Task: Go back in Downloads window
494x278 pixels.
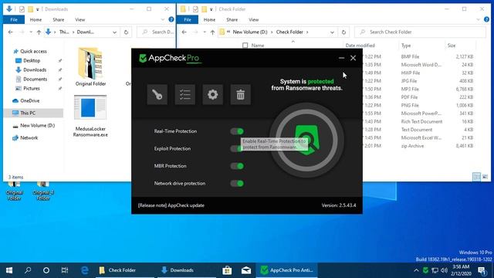Action: pyautogui.click(x=10, y=32)
